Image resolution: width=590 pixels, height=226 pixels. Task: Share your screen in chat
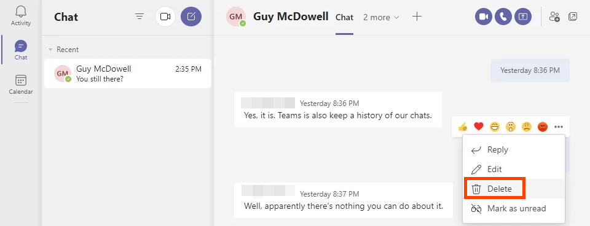[x=523, y=17]
